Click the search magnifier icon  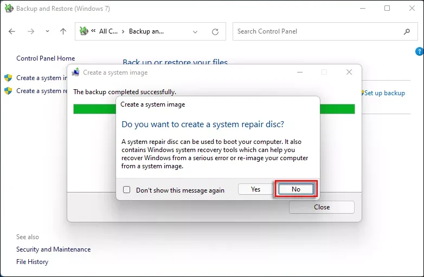pyautogui.click(x=407, y=31)
